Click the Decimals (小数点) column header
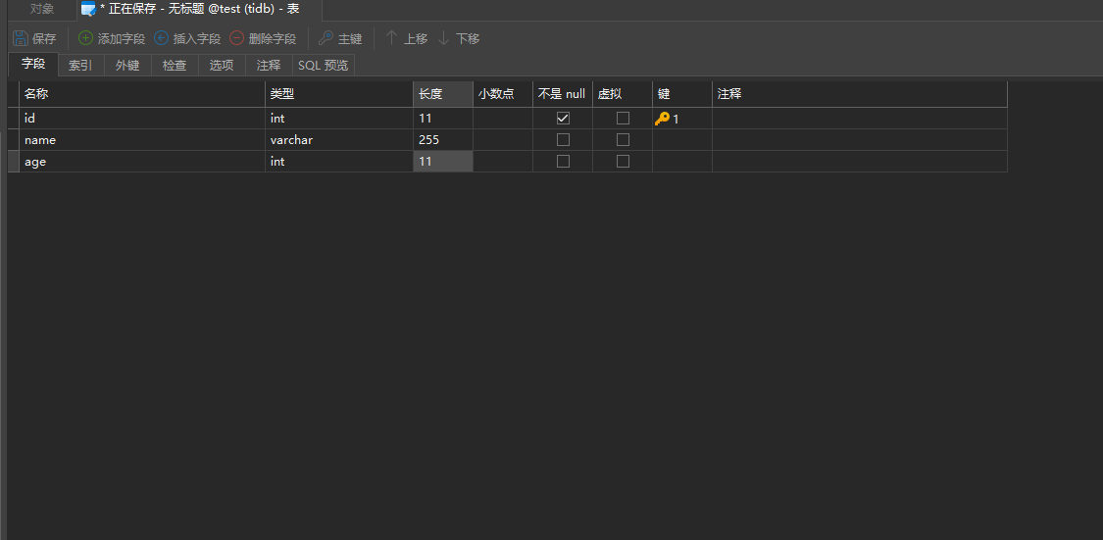The height and width of the screenshot is (540, 1103). tap(503, 94)
